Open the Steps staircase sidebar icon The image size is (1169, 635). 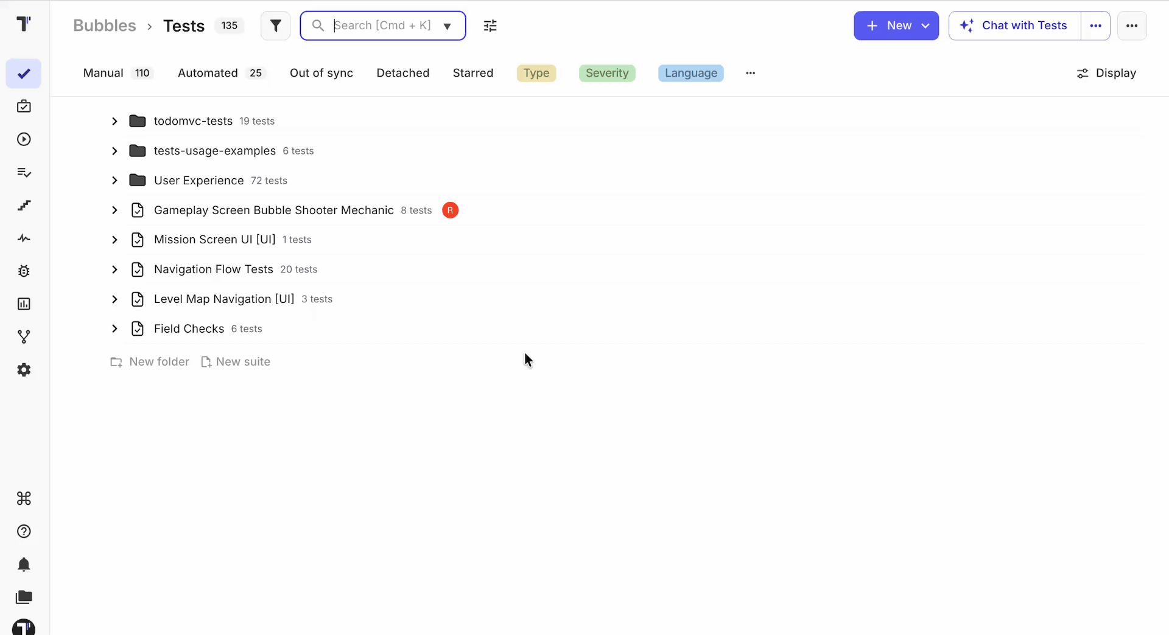pyautogui.click(x=24, y=206)
